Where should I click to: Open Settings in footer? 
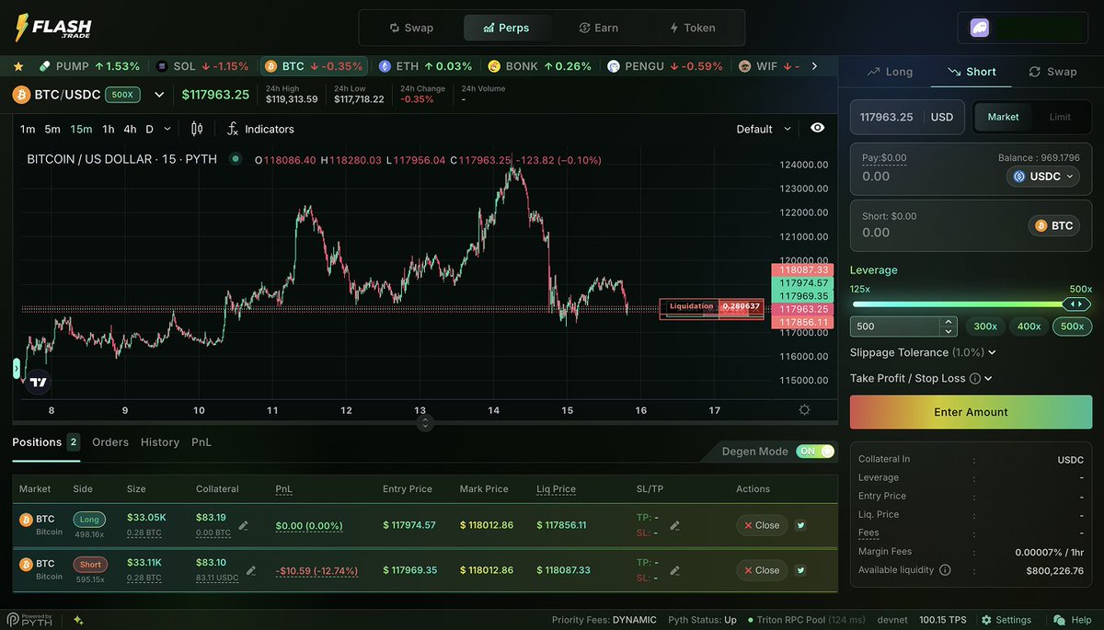tap(1006, 620)
